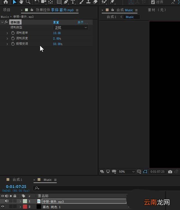Take a snapshot with camera icon

pos(170,172)
